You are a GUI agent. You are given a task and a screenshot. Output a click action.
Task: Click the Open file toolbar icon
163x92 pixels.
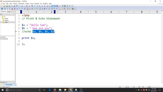[x=4, y=6]
